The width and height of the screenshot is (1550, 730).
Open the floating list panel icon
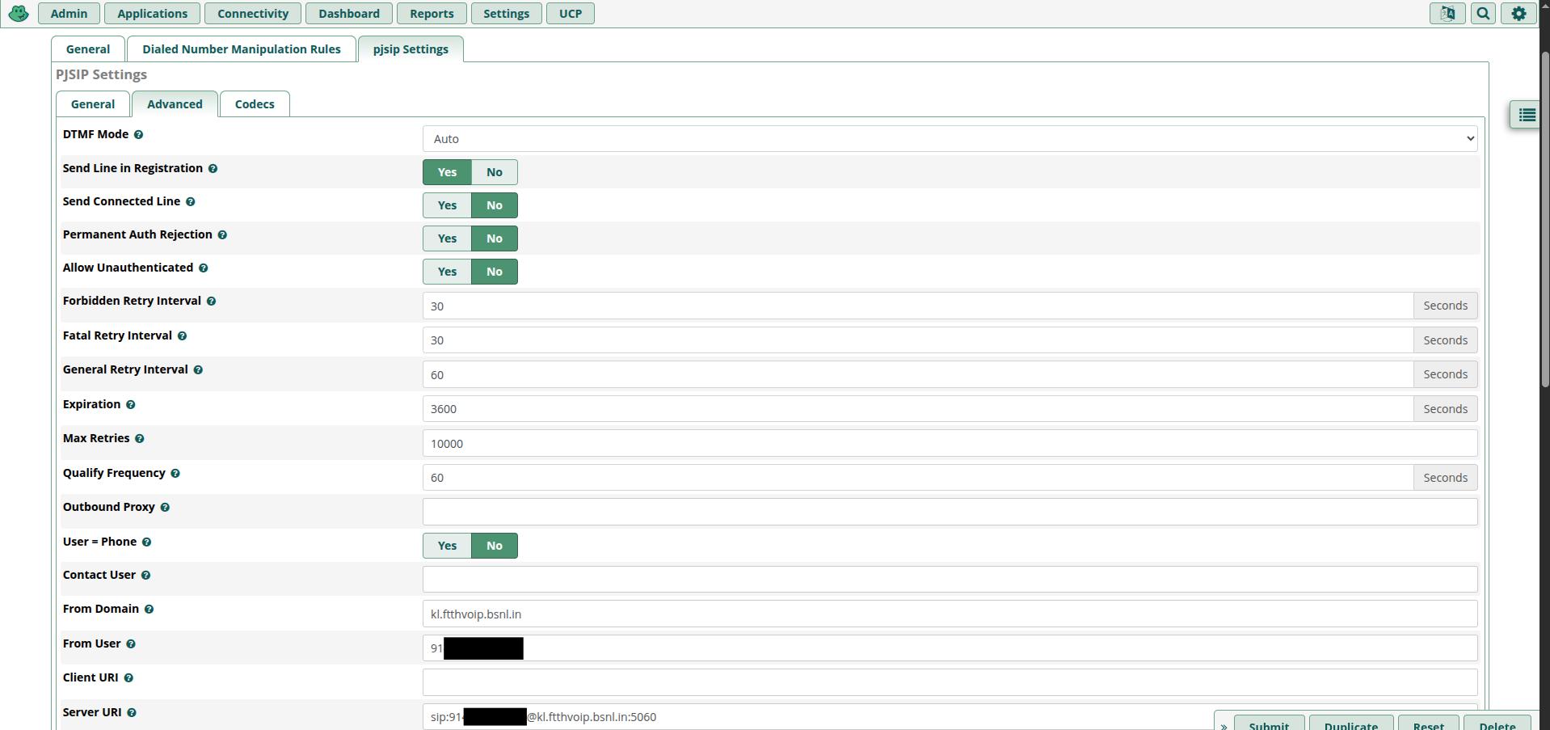pos(1526,116)
